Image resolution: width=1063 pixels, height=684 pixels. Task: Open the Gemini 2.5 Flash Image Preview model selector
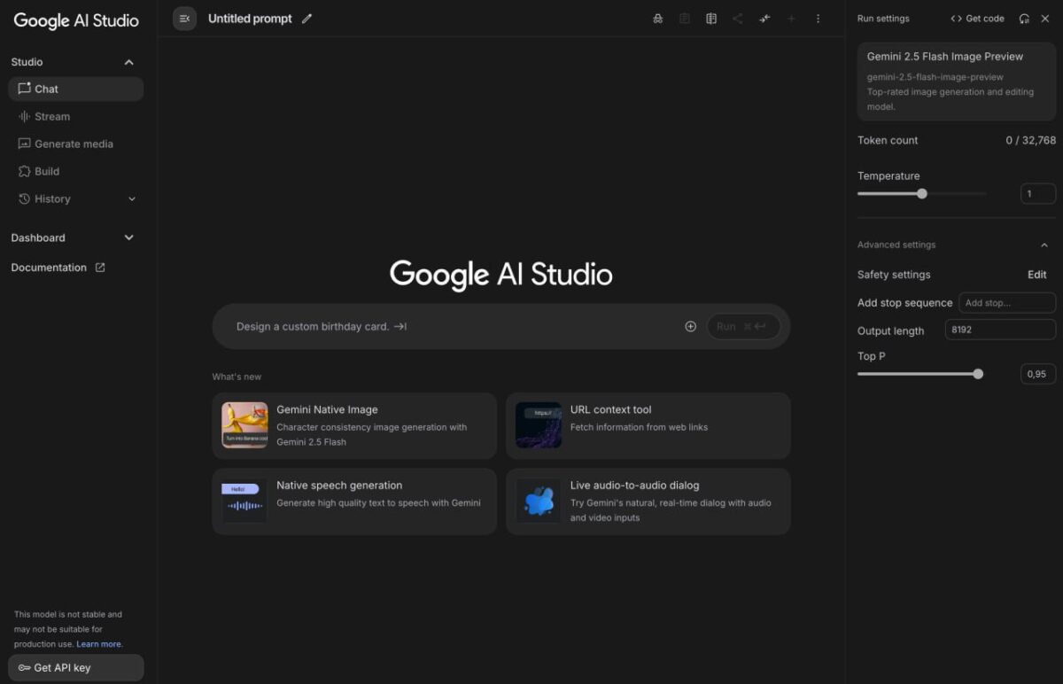(956, 80)
